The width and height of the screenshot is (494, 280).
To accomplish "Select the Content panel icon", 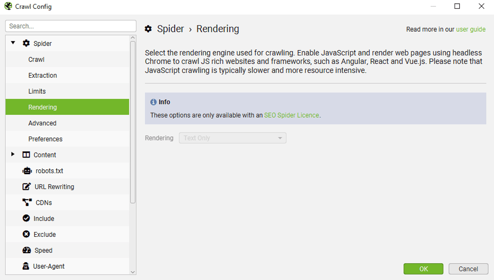I will pyautogui.click(x=26, y=155).
